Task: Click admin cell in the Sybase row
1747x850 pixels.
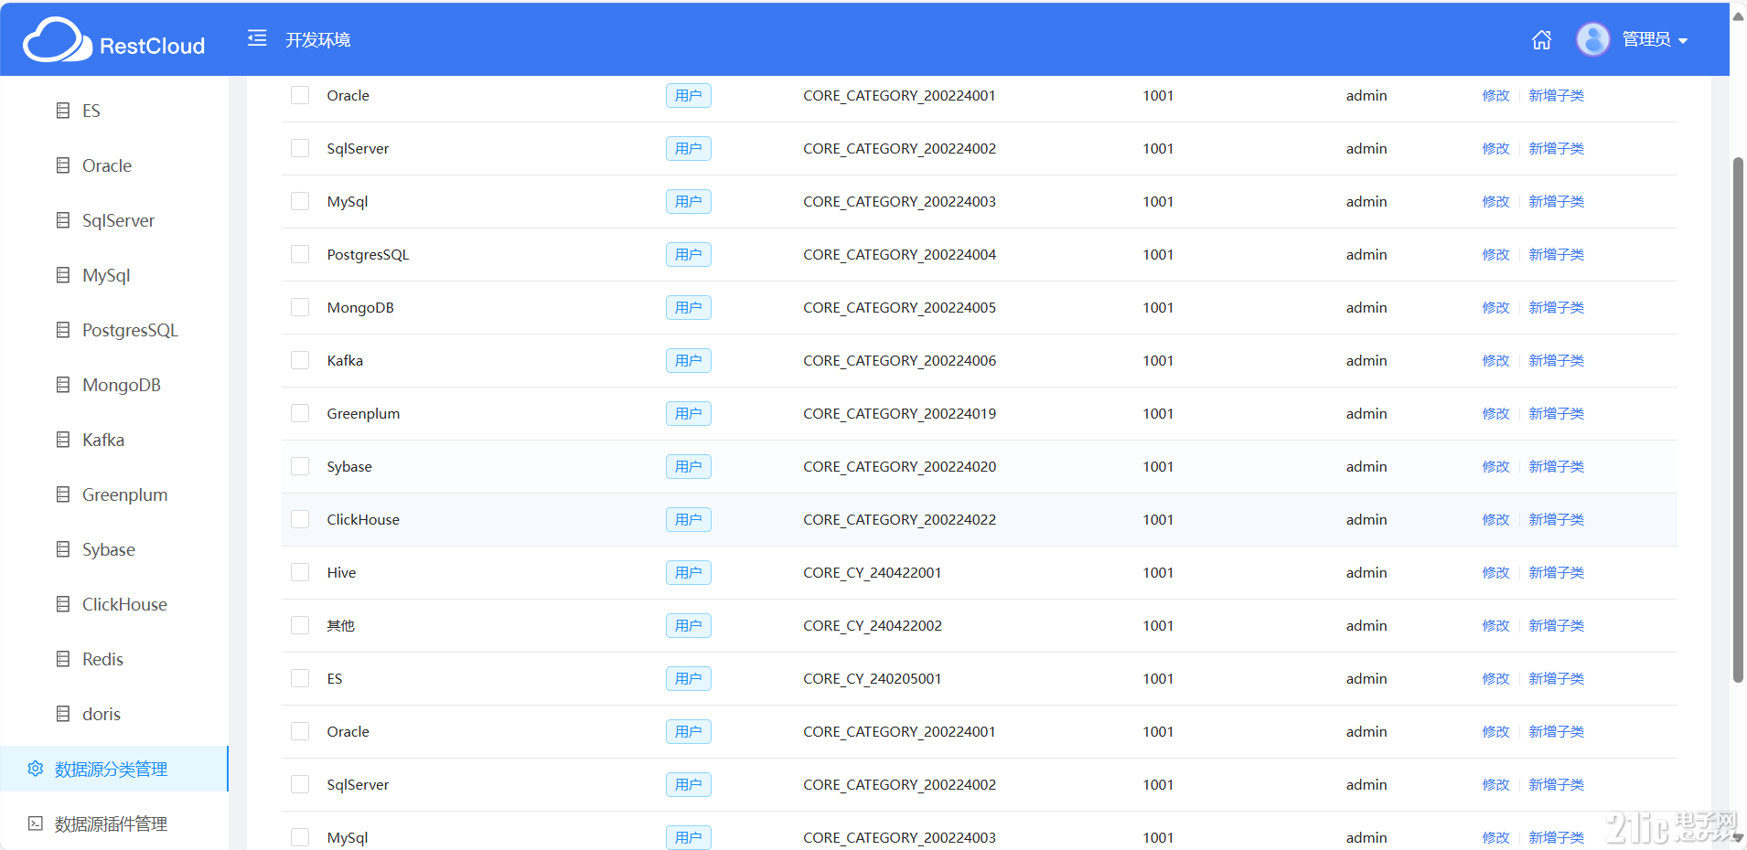Action: 1367,466
